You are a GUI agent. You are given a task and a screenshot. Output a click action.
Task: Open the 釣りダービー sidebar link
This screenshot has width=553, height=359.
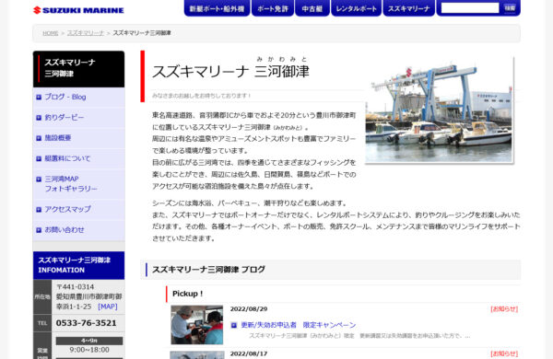[65, 117]
